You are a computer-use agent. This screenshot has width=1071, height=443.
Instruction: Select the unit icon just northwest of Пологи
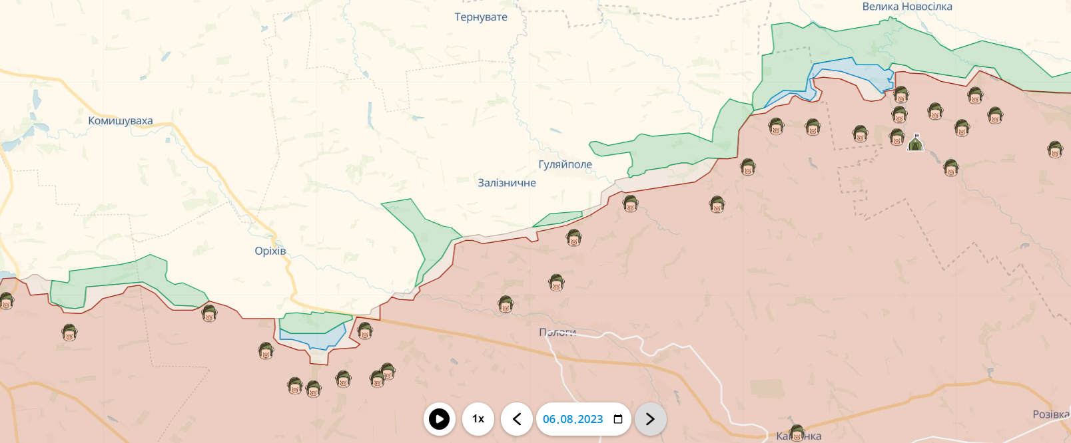506,305
